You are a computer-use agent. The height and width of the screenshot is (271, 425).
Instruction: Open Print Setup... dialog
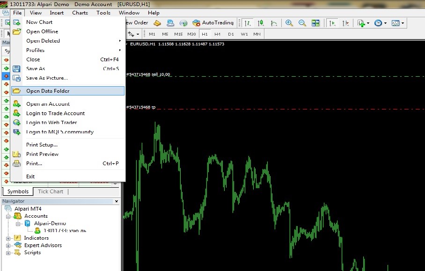pos(68,145)
